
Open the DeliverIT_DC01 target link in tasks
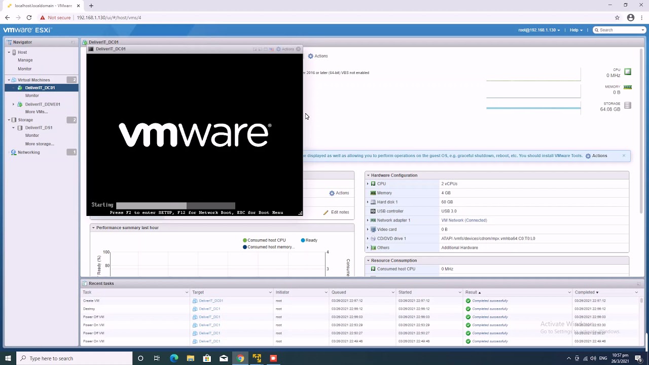tap(211, 301)
